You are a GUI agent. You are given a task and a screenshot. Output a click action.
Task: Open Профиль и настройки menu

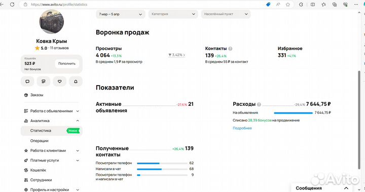(x=50, y=189)
